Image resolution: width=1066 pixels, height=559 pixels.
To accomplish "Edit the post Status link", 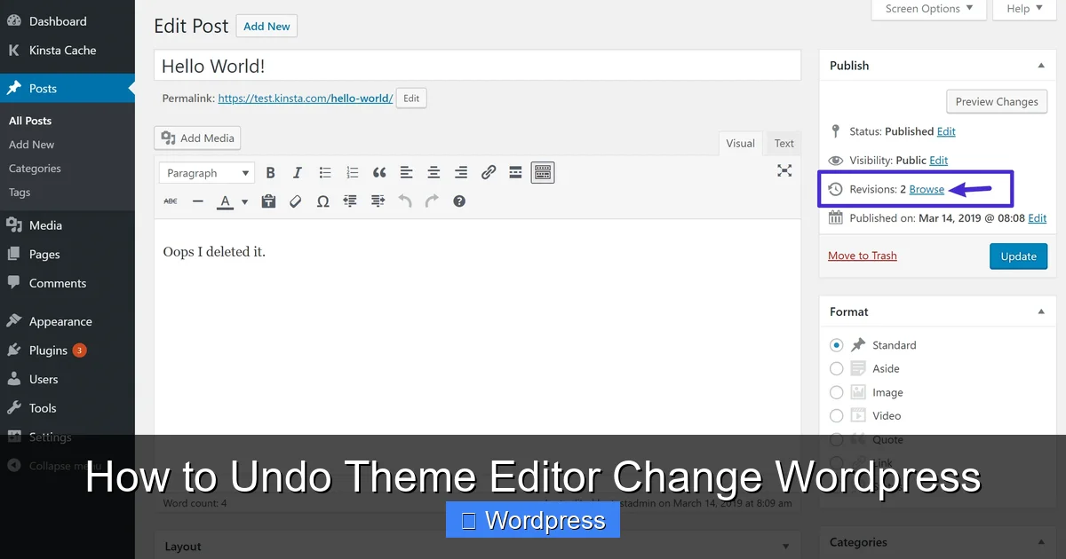I will pos(946,131).
